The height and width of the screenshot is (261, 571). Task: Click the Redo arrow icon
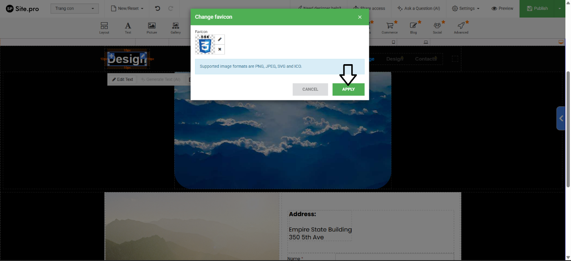[171, 8]
